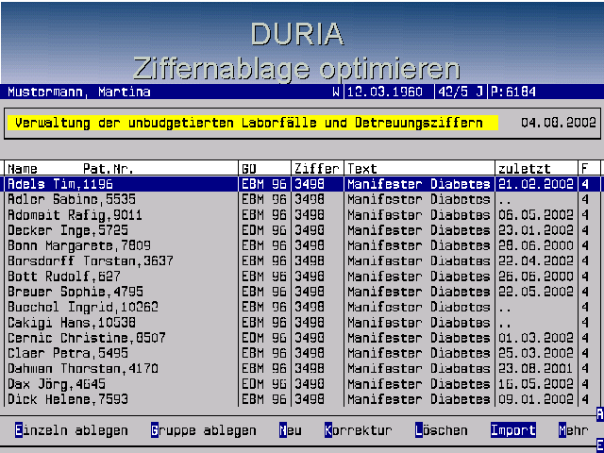Select patient row Dax Jörg,4645
The width and height of the screenshot is (604, 453).
(x=302, y=384)
